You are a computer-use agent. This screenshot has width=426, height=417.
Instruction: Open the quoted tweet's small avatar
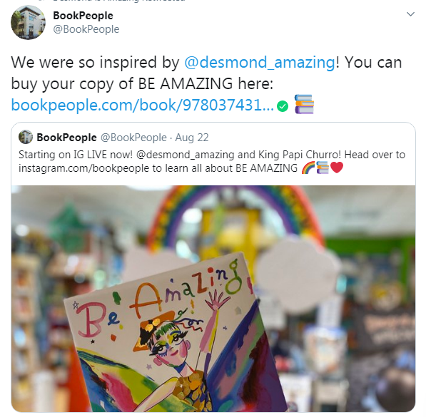tap(26, 137)
